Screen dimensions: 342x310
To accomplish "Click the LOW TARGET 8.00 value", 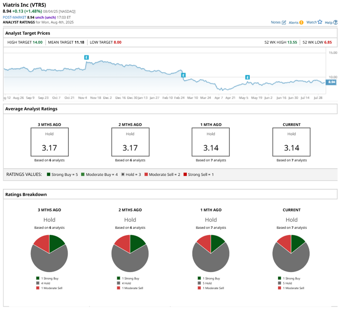I will [117, 42].
